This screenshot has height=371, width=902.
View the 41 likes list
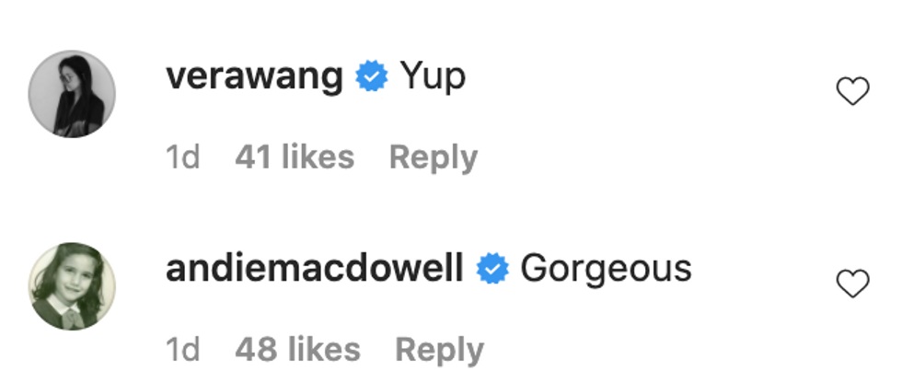295,157
